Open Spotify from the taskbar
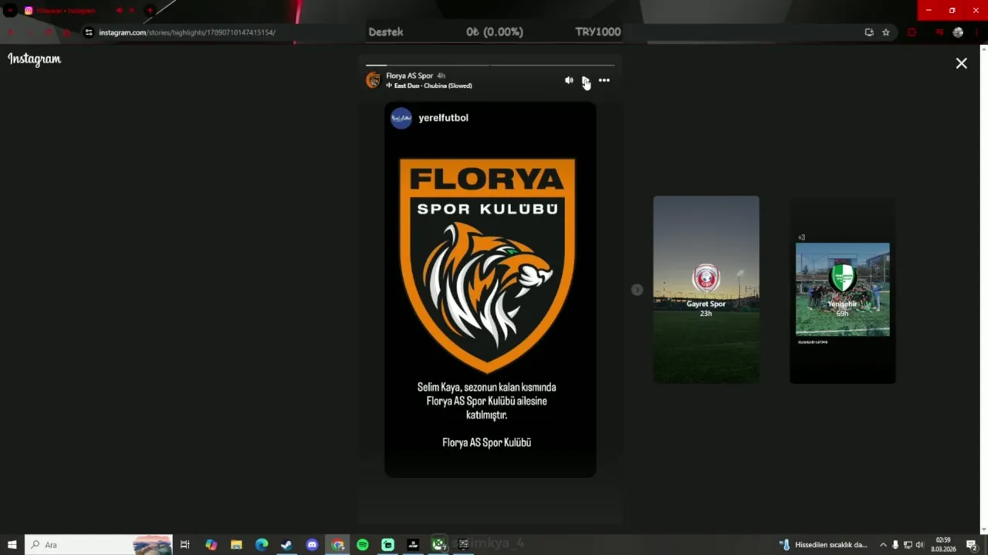The image size is (988, 555). tap(363, 544)
